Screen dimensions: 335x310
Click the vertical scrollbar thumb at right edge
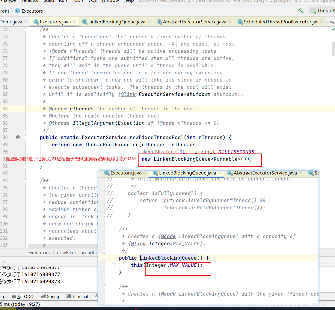(334, 49)
